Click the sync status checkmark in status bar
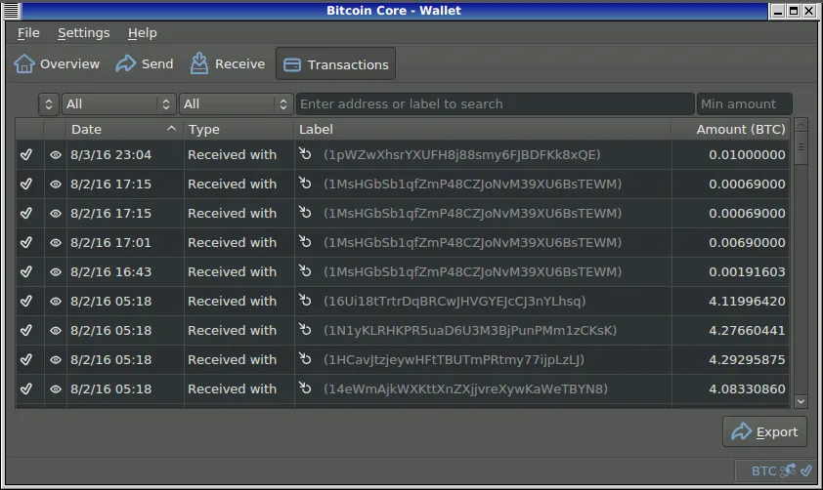 (806, 470)
